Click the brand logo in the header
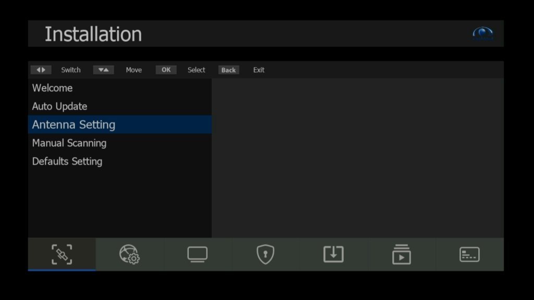This screenshot has height=300, width=534. tap(483, 34)
